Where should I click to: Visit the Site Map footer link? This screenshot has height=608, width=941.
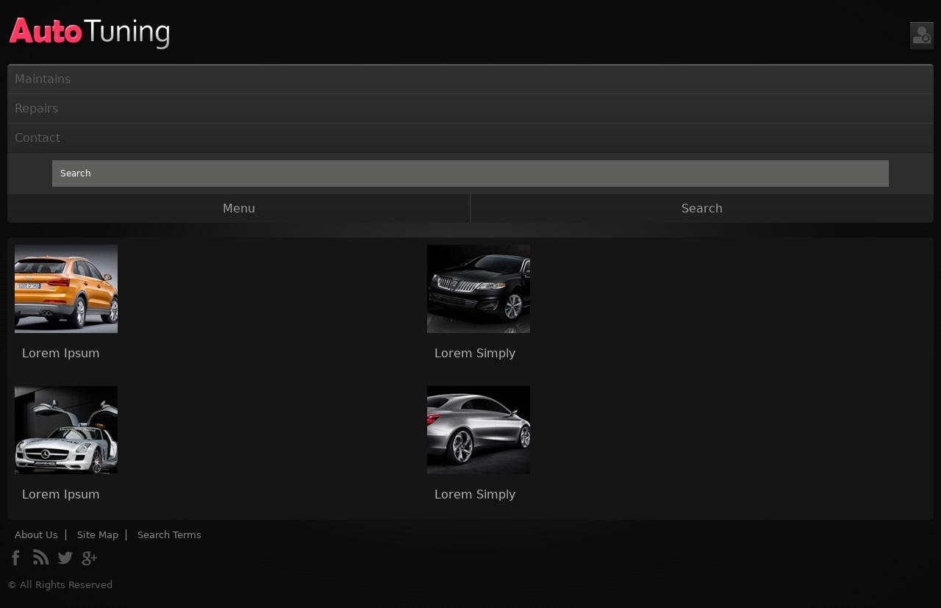[98, 535]
